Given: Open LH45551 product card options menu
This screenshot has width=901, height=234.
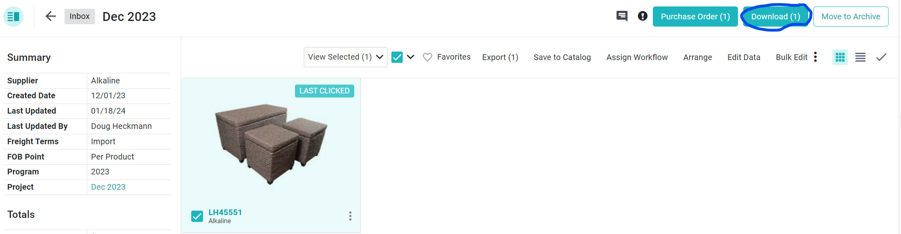Looking at the screenshot, I should pos(350,216).
